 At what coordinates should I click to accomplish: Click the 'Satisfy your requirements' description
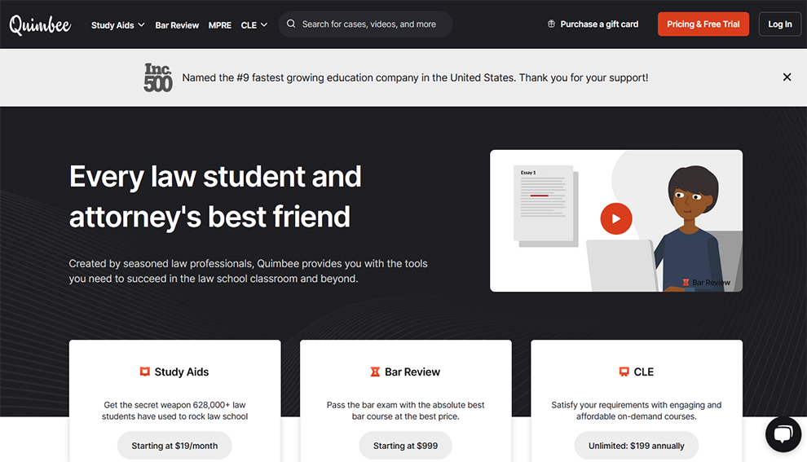pyautogui.click(x=636, y=411)
